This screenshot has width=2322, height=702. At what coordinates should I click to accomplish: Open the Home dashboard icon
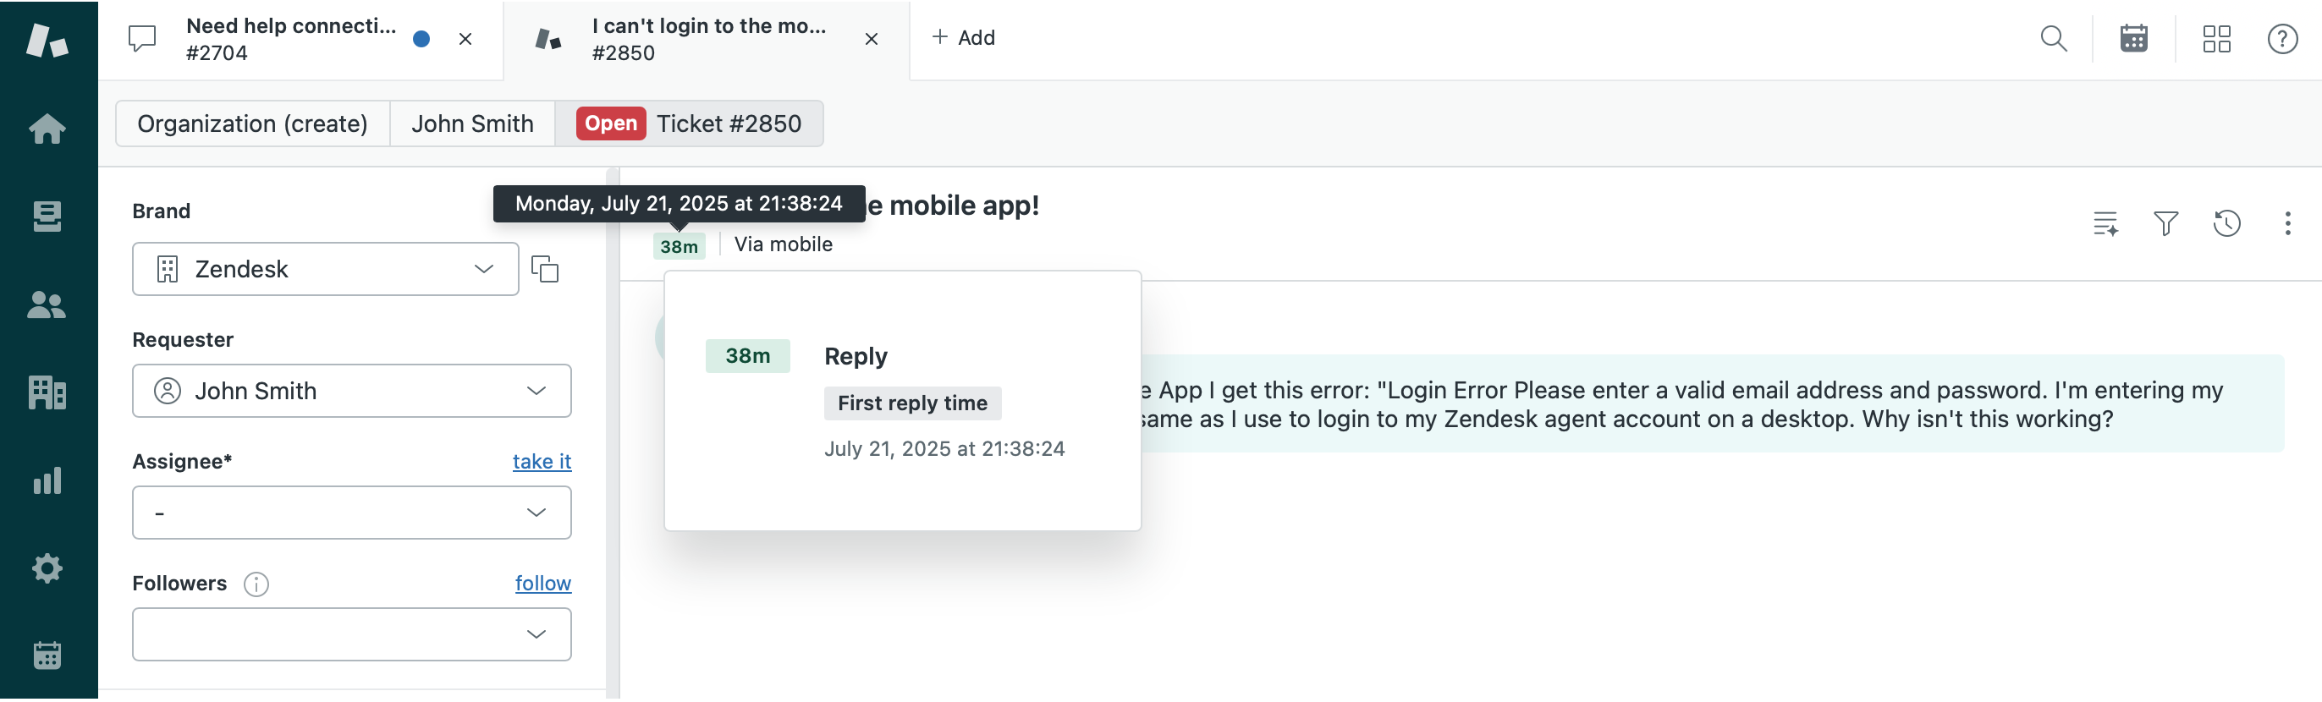tap(47, 129)
